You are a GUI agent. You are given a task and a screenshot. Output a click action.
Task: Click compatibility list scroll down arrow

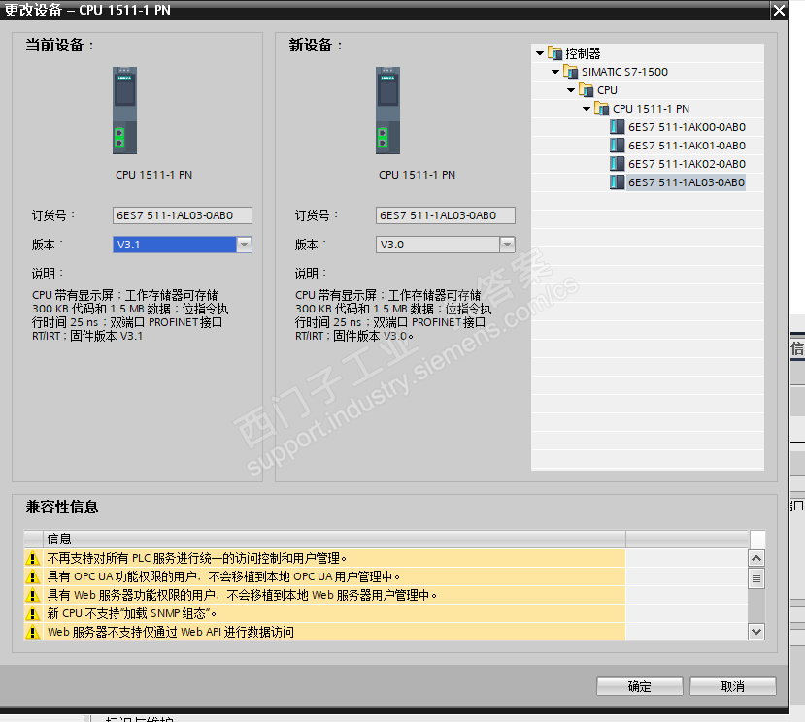point(756,632)
